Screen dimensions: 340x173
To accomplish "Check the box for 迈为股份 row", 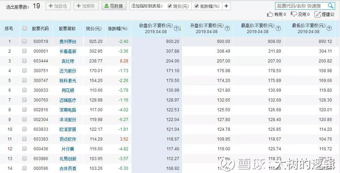I will pos(24,70).
